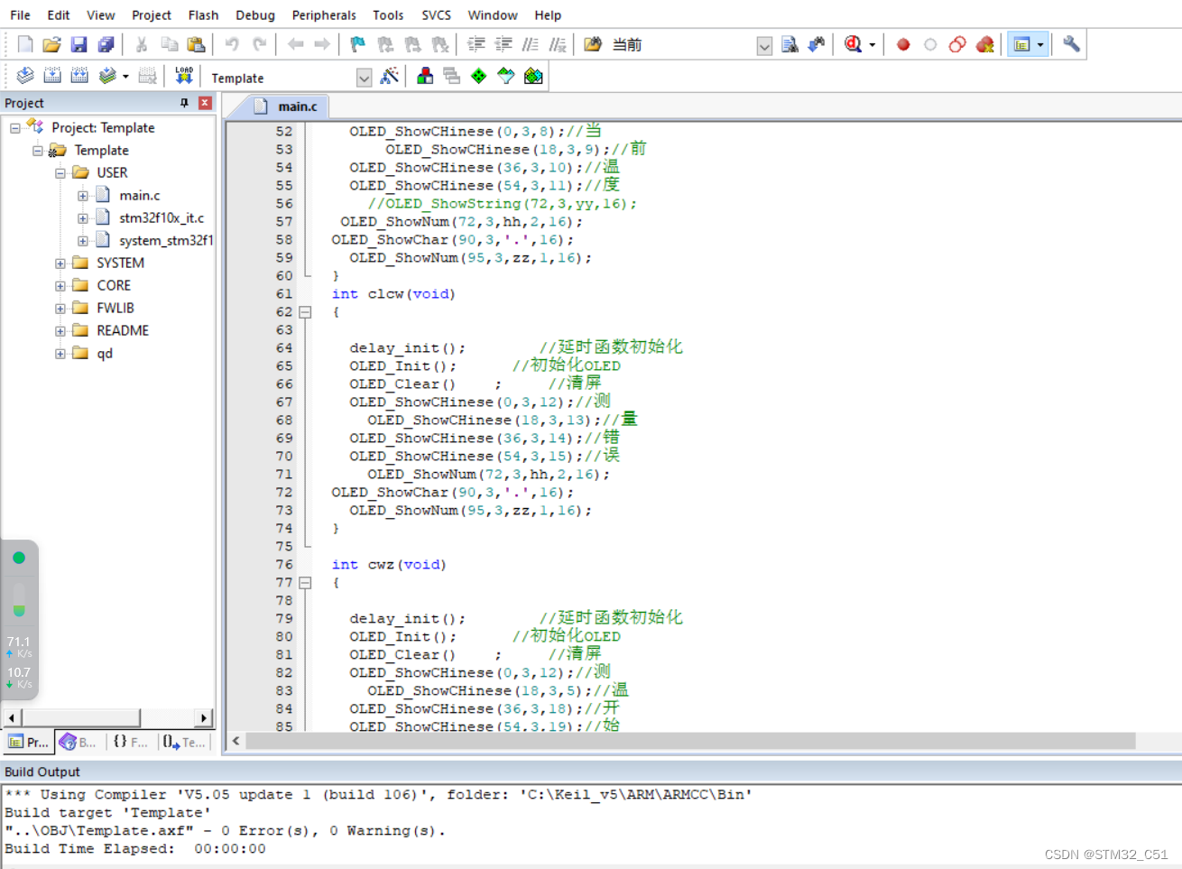This screenshot has height=869, width=1182.
Task: Switch to the Project bottom tab
Action: tap(28, 742)
